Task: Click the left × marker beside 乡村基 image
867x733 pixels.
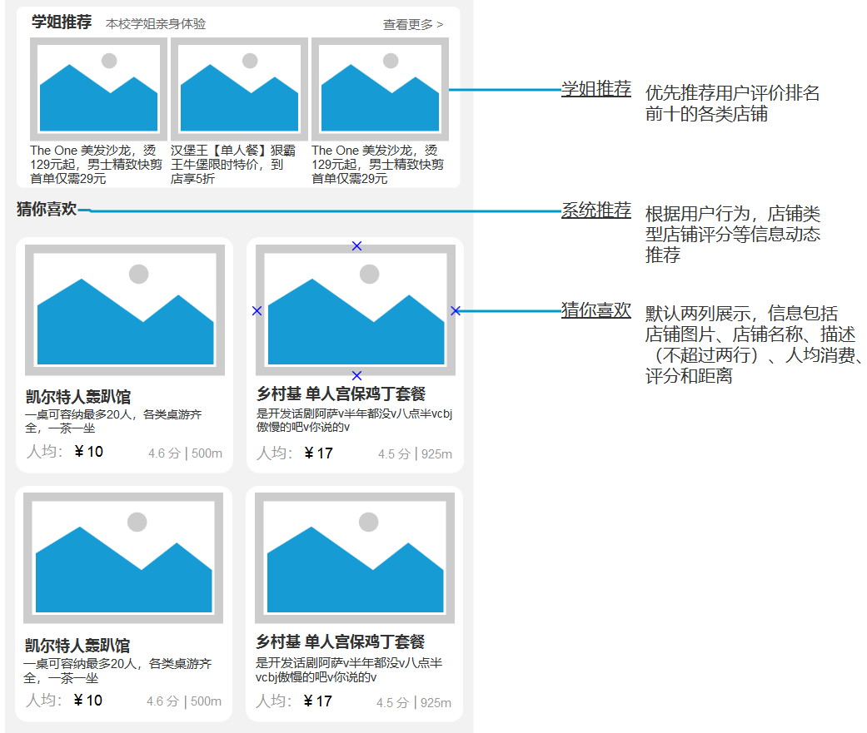Action: click(x=257, y=311)
